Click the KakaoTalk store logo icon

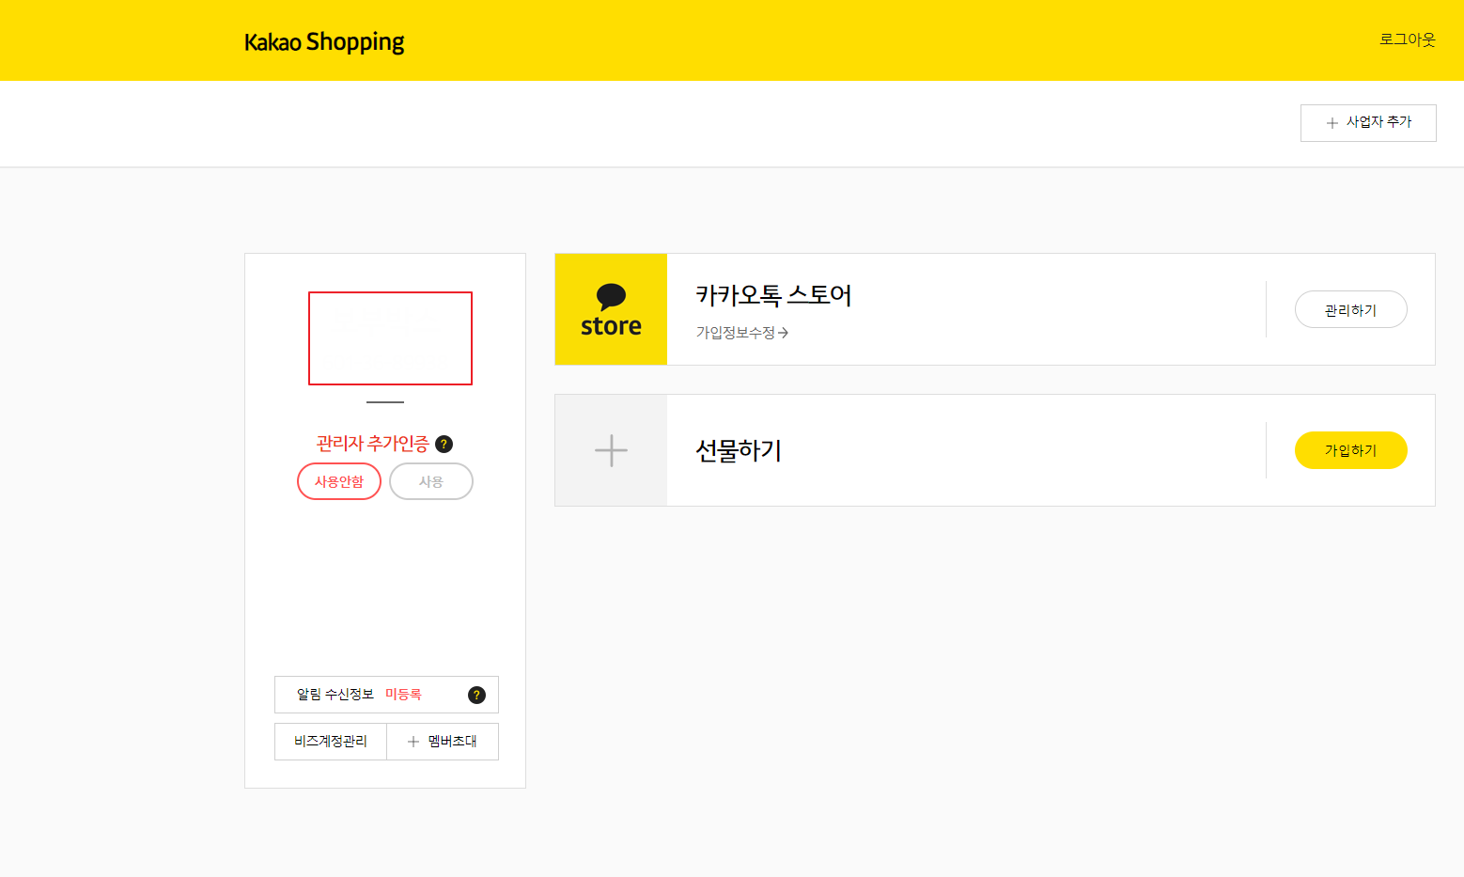click(x=611, y=309)
